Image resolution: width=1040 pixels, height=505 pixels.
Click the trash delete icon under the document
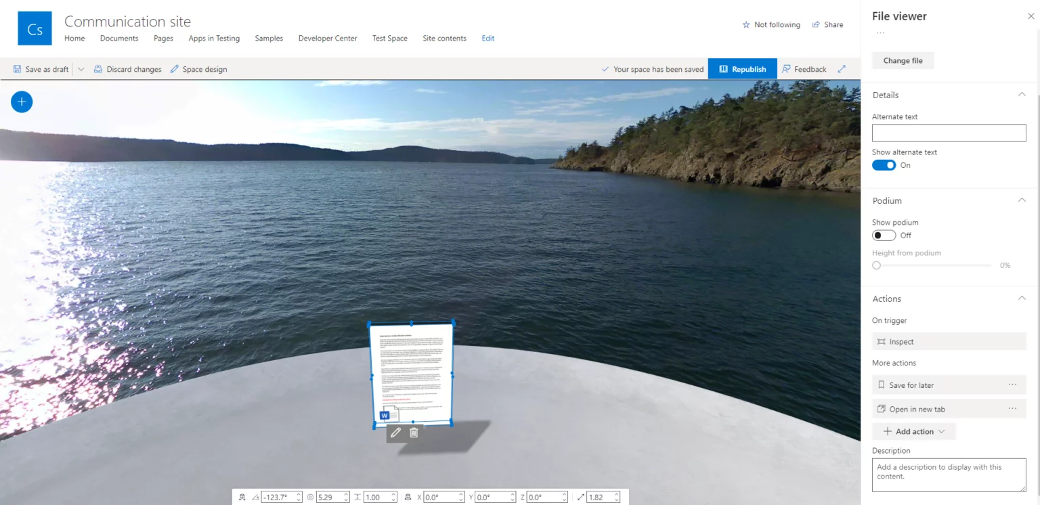coord(414,432)
